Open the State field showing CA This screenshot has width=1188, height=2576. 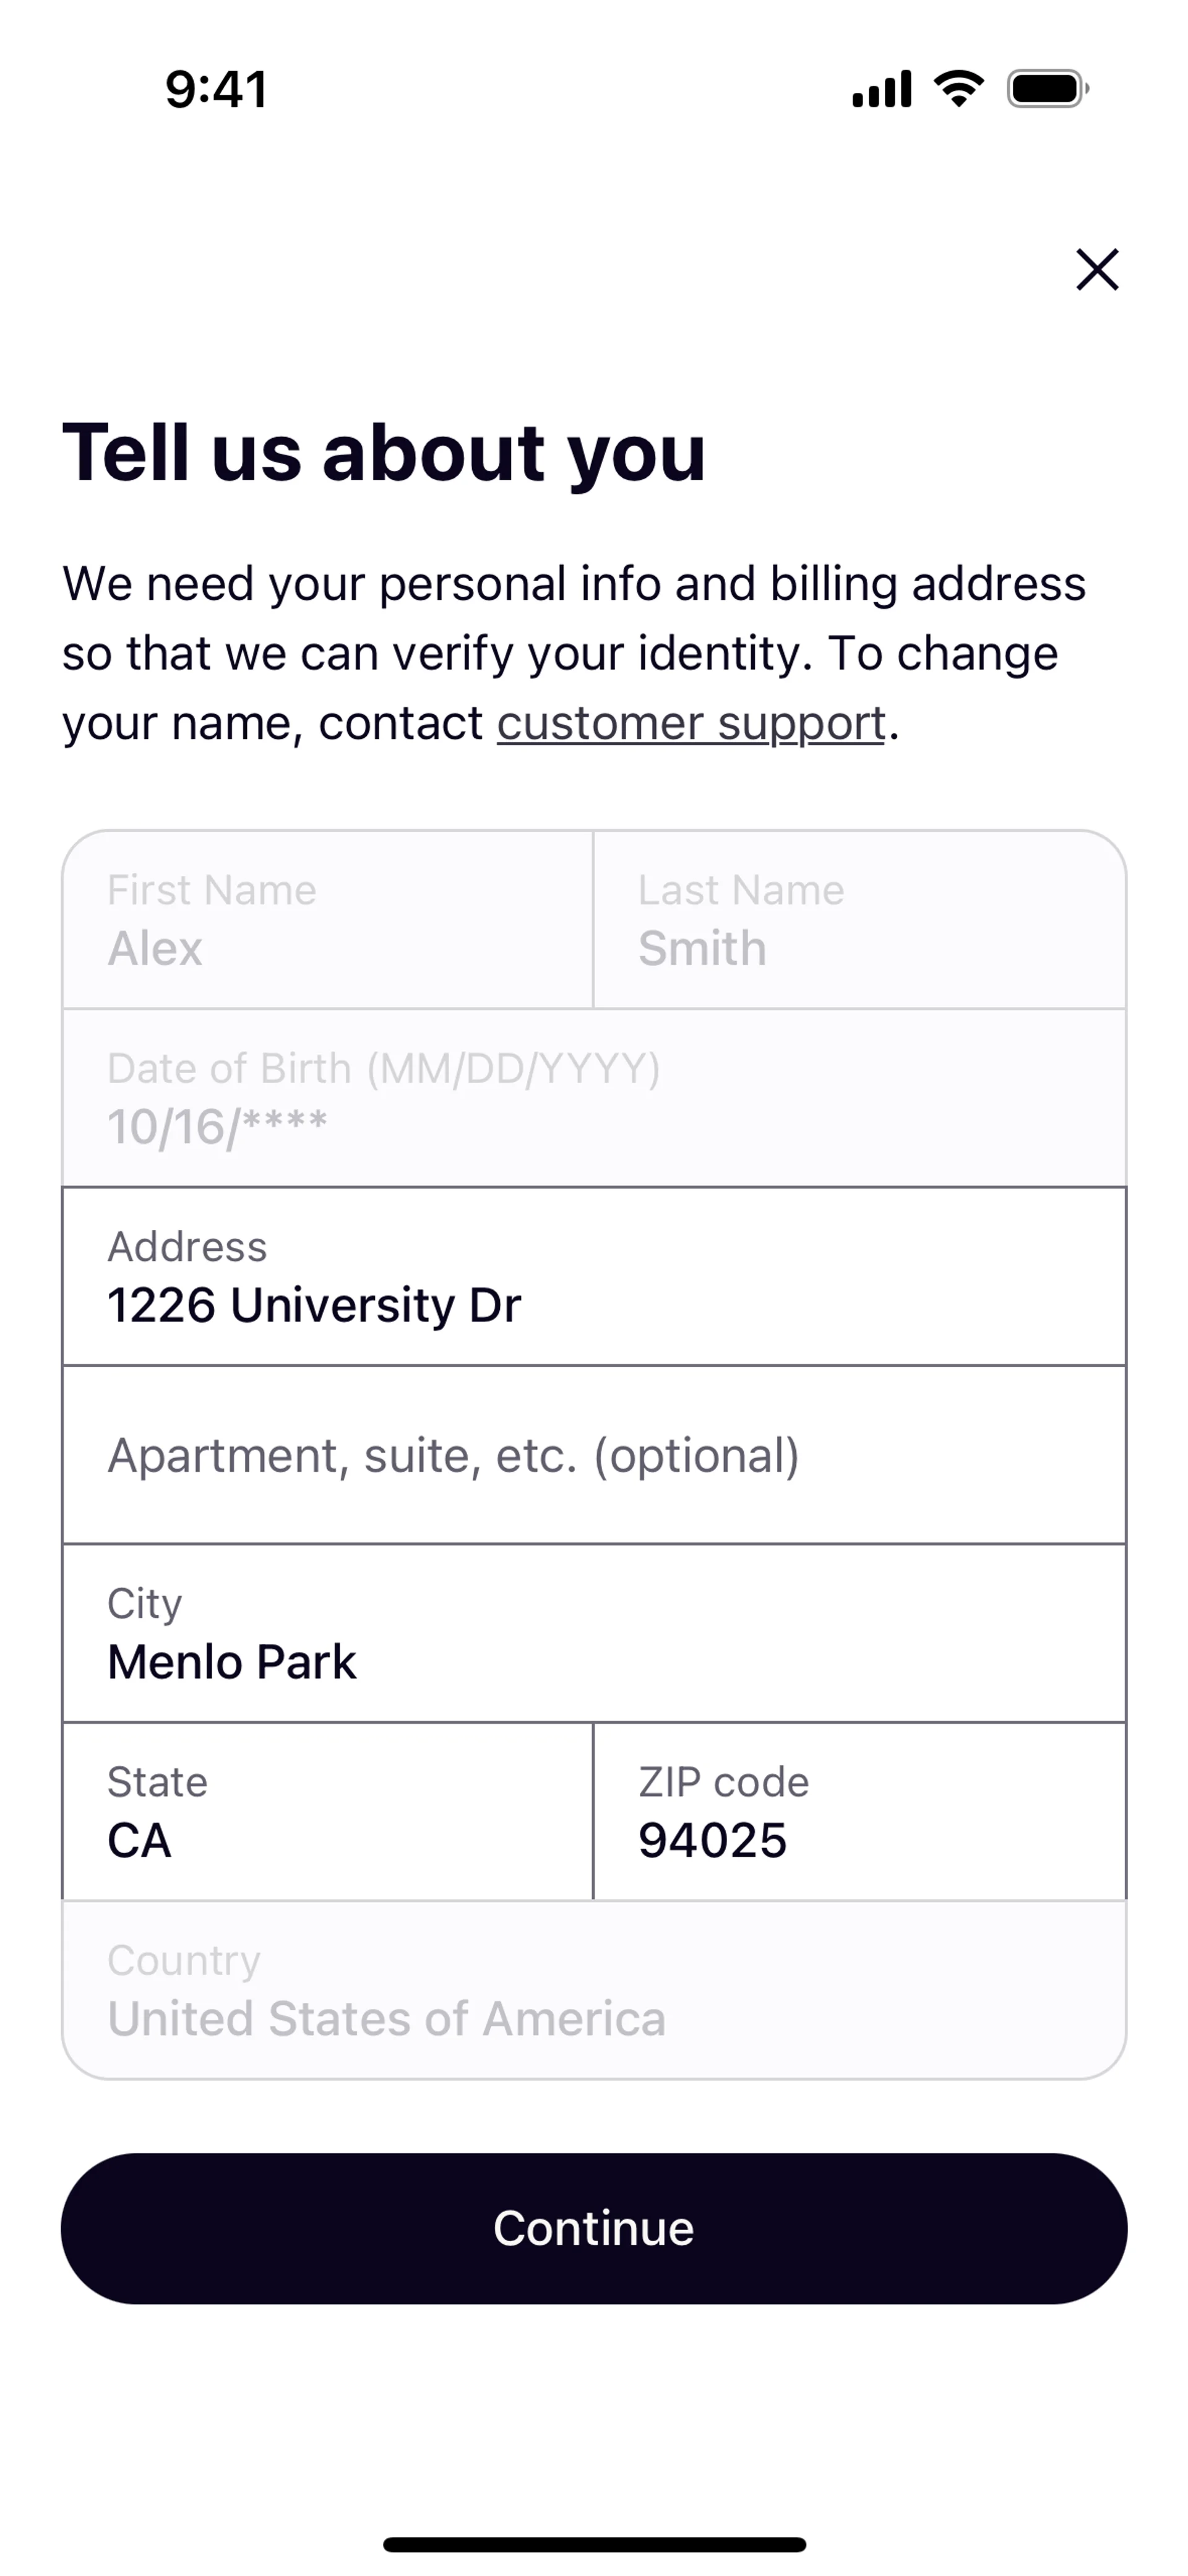pyautogui.click(x=327, y=1811)
